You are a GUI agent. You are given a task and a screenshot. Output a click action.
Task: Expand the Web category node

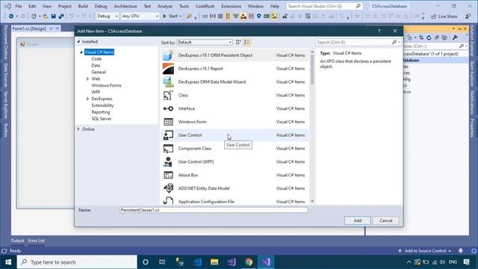click(x=88, y=78)
